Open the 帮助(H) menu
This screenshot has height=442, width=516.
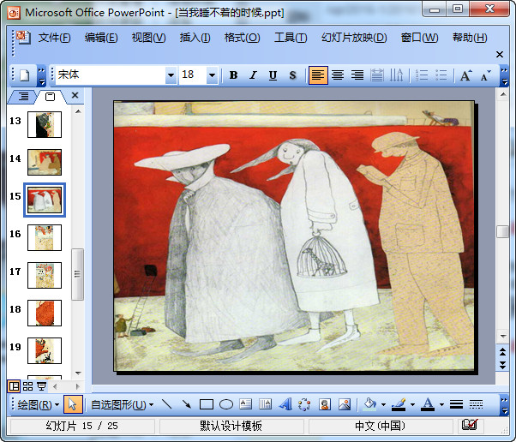click(470, 38)
